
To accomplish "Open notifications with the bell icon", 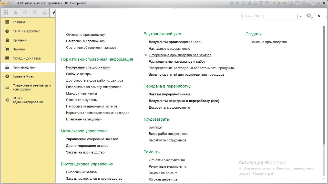I will point(45,13).
